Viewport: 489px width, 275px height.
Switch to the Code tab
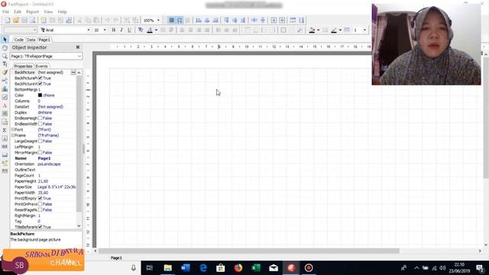click(x=18, y=40)
